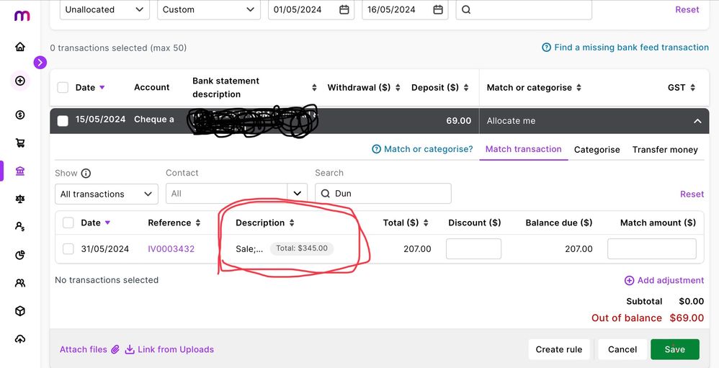
Task: Open calendar picker for 16/05/2024 date
Action: (x=438, y=10)
